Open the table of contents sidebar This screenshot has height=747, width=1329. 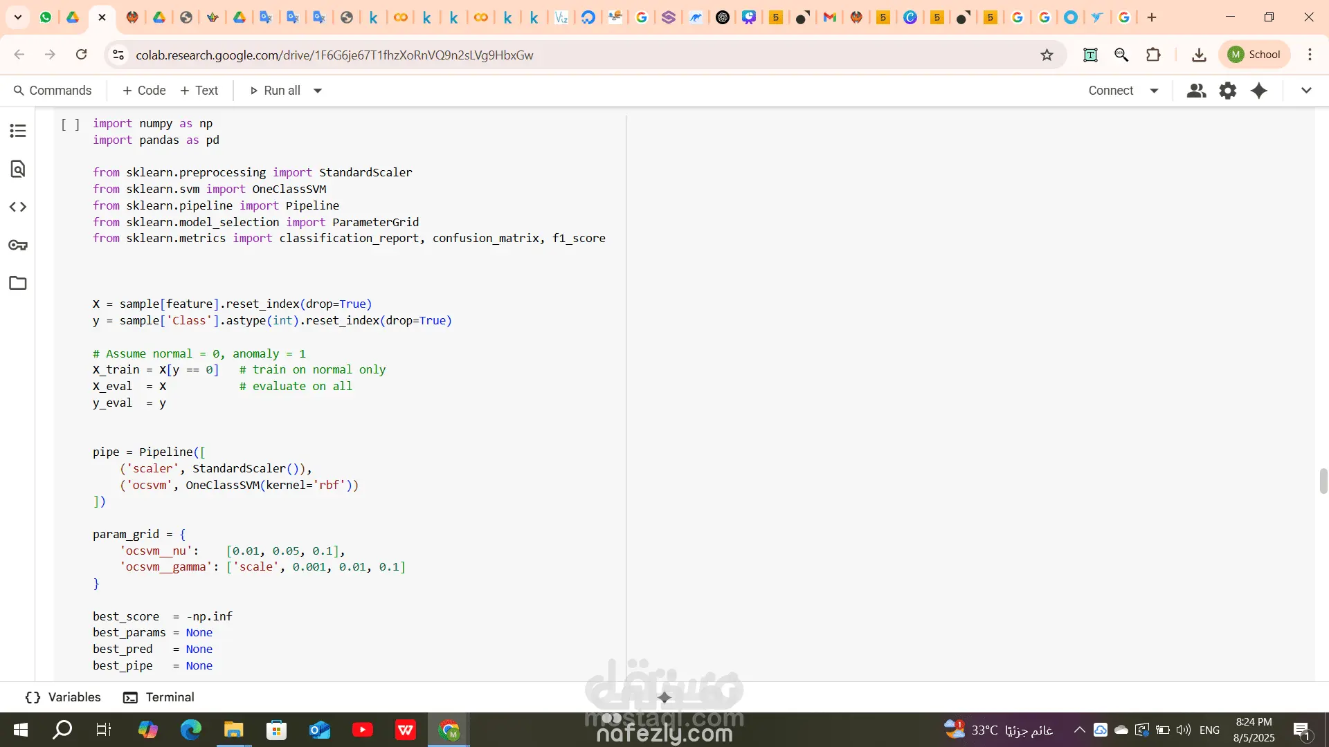pos(18,131)
